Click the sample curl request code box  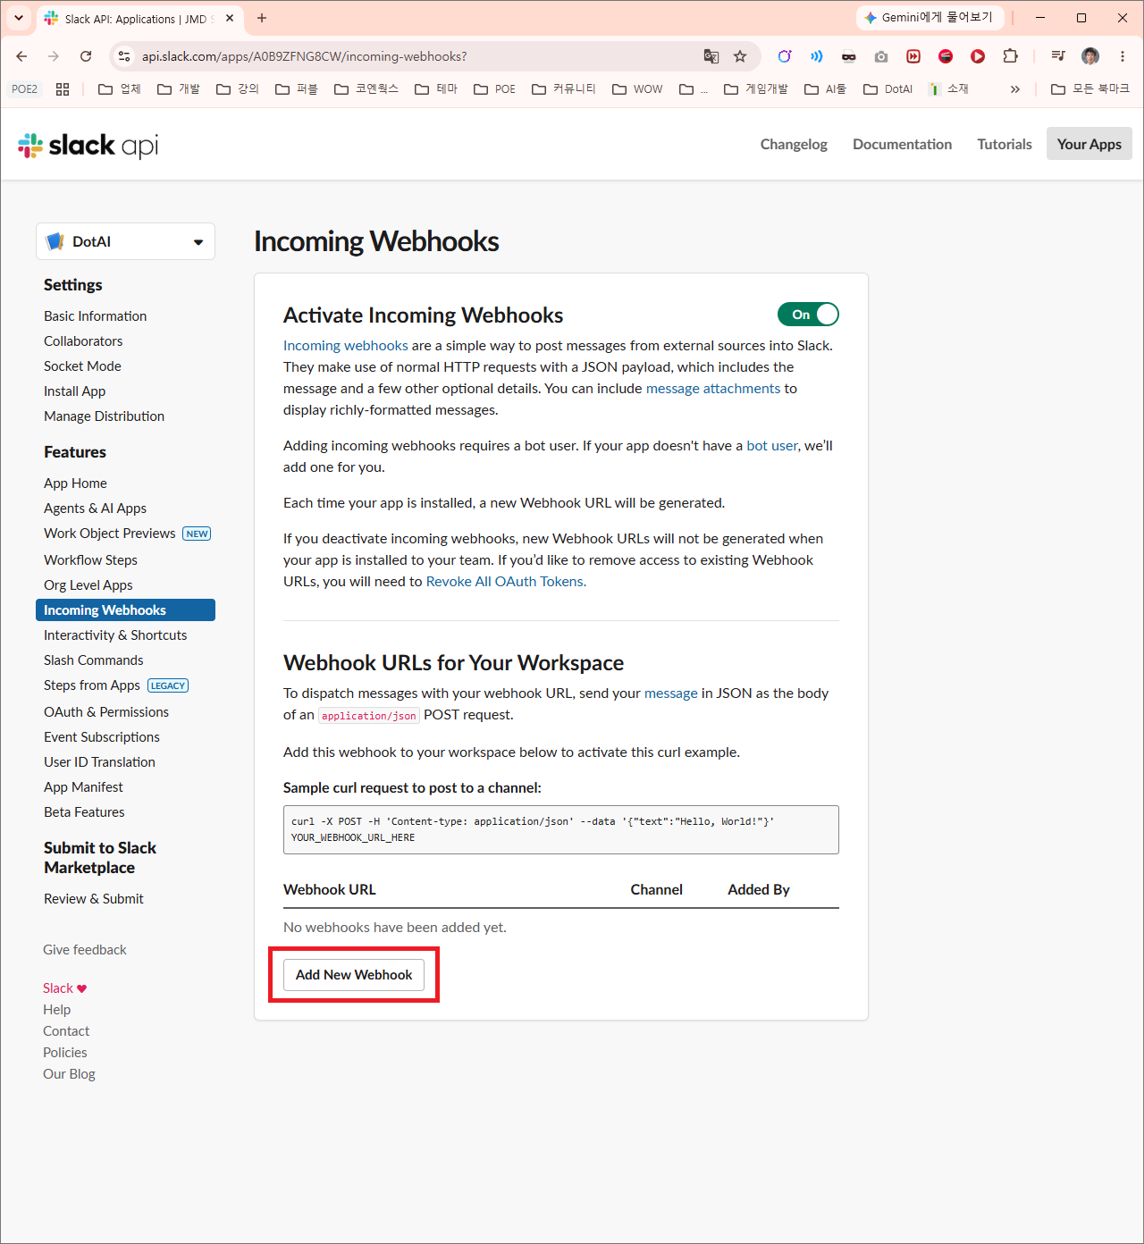561,829
